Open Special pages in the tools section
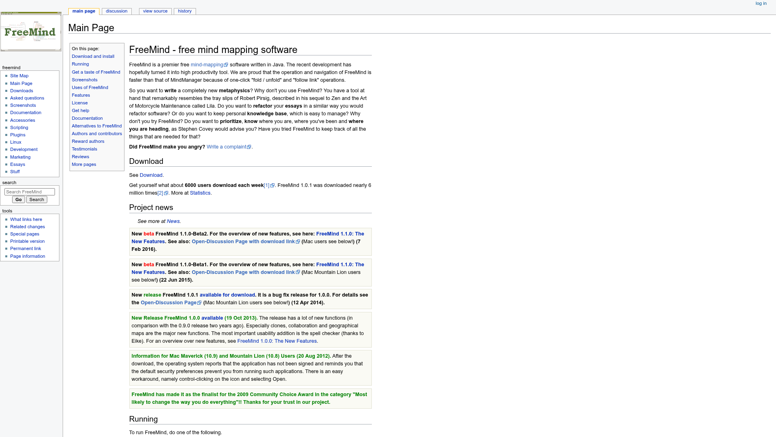 point(24,234)
